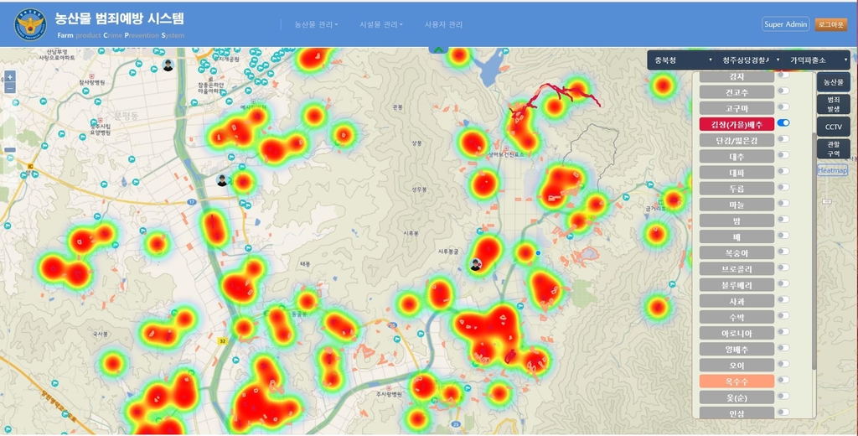Image resolution: width=858 pixels, height=436 pixels.
Task: Zoom out the map with minus button
Action: [x=10, y=88]
